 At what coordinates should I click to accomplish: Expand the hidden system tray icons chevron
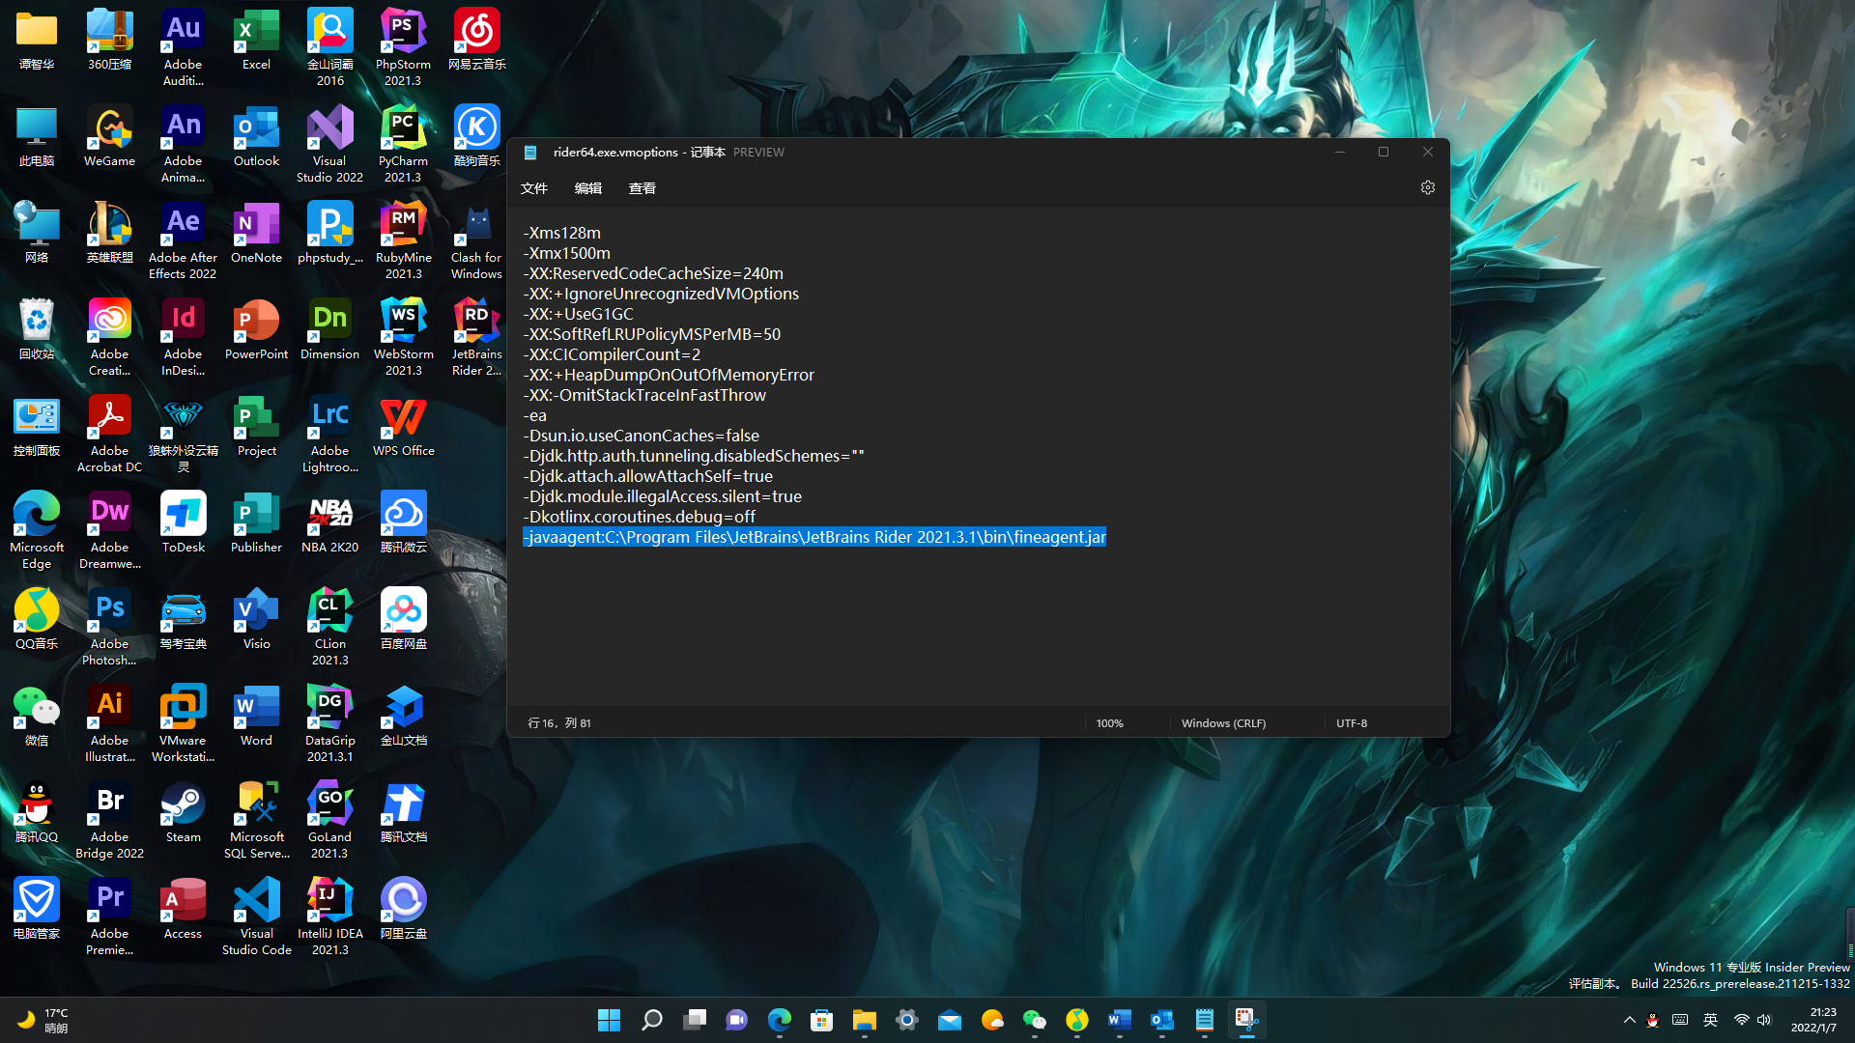[1629, 1020]
